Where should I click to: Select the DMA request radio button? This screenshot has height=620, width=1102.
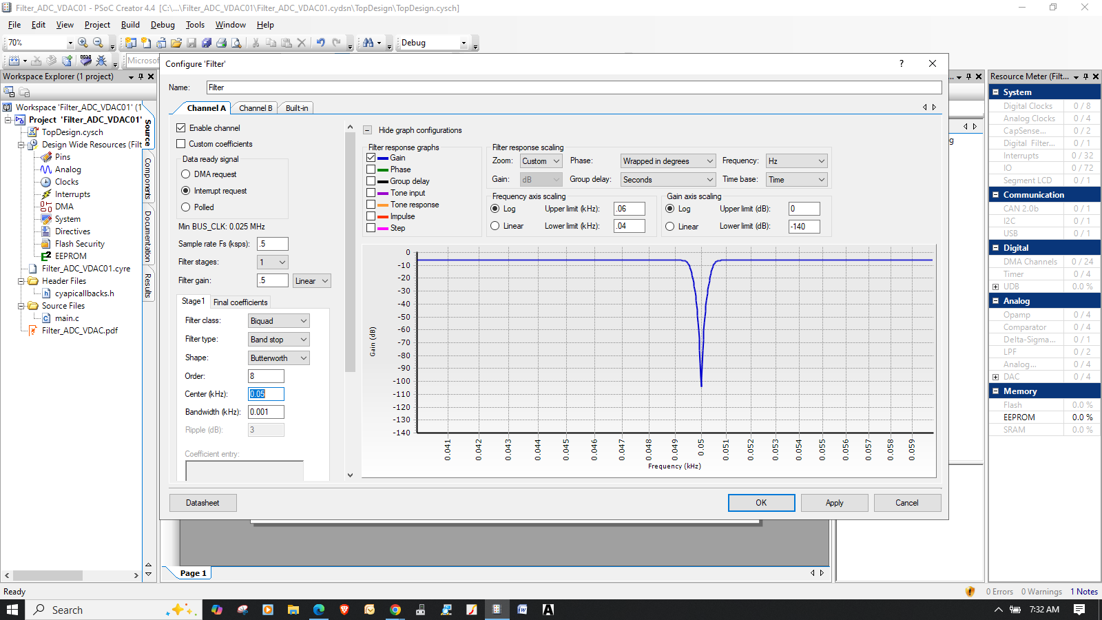(x=186, y=174)
